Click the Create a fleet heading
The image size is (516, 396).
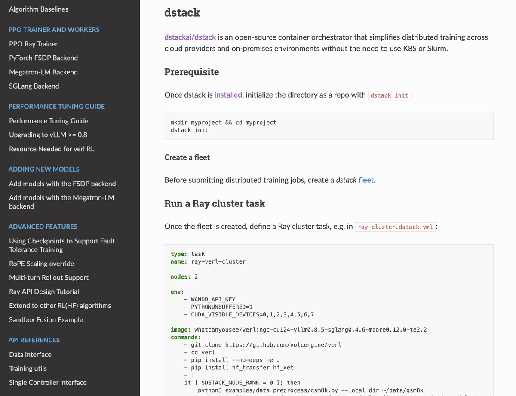187,157
